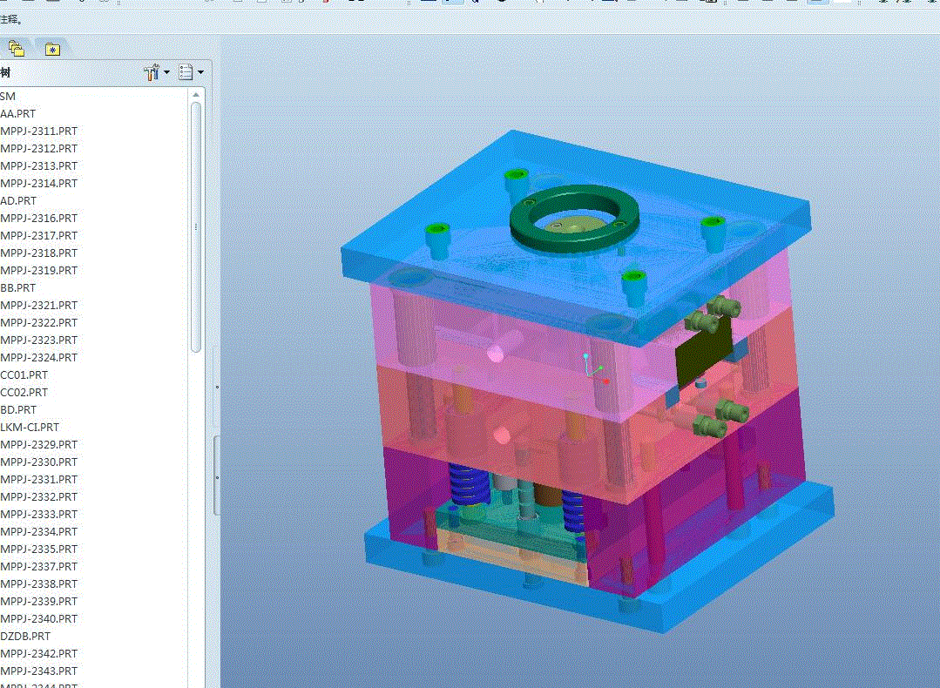
Task: Select MPPJ-2311.PRT in the model tree
Action: coord(39,131)
